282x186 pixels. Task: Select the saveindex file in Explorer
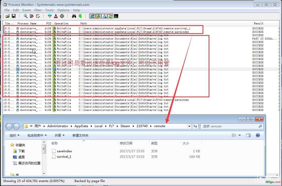[x=126, y=151]
